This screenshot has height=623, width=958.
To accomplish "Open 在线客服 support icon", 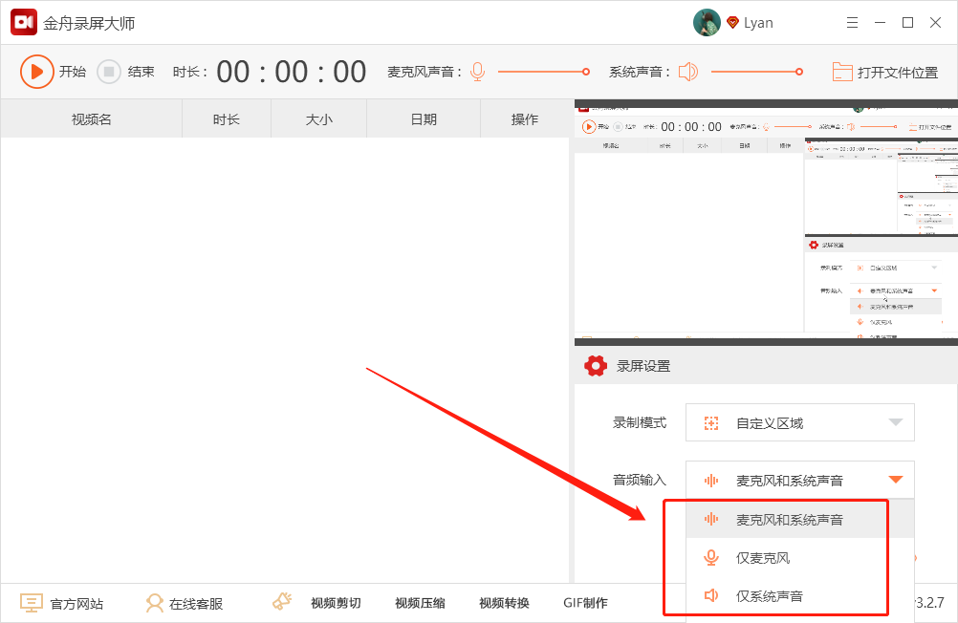I will tap(155, 604).
